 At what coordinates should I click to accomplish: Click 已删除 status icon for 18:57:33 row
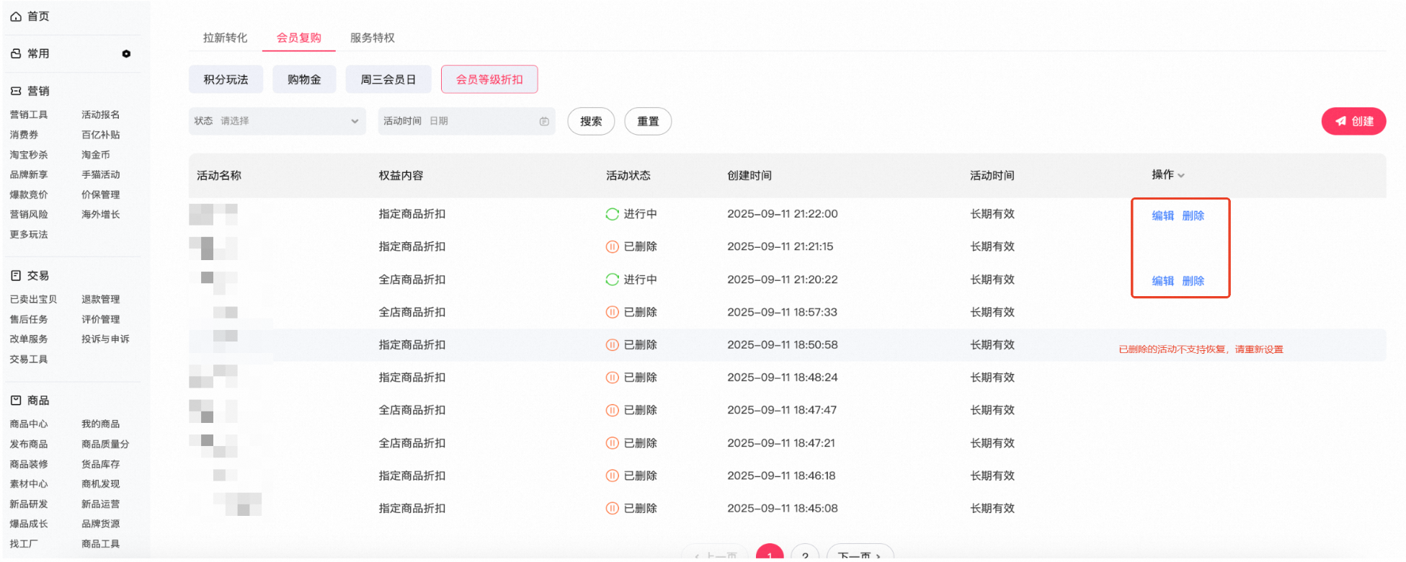tap(612, 312)
